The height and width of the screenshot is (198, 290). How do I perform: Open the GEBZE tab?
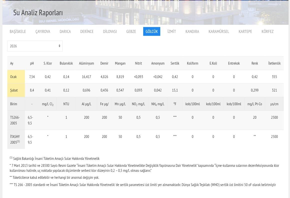(x=131, y=31)
